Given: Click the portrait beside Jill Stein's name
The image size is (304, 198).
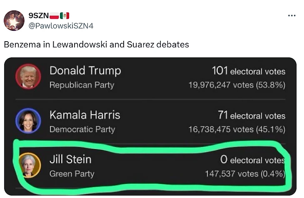Looking at the screenshot, I should pyautogui.click(x=28, y=165).
